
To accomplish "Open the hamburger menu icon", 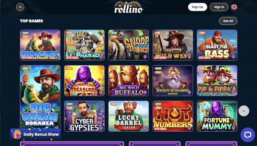I will pyautogui.click(x=20, y=7).
